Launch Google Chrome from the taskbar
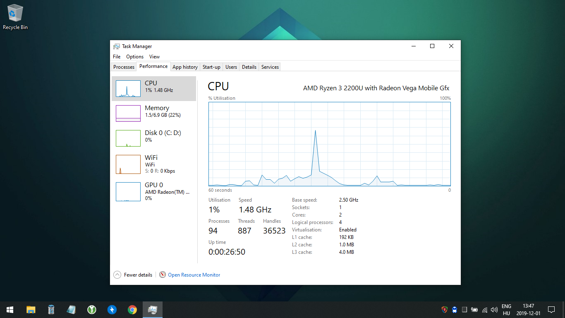This screenshot has height=318, width=565. [132, 310]
